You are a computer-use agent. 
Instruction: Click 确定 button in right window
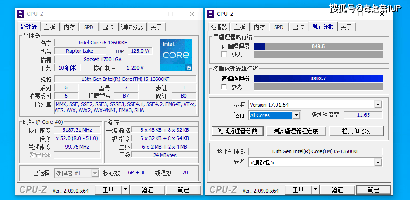pos(374,190)
